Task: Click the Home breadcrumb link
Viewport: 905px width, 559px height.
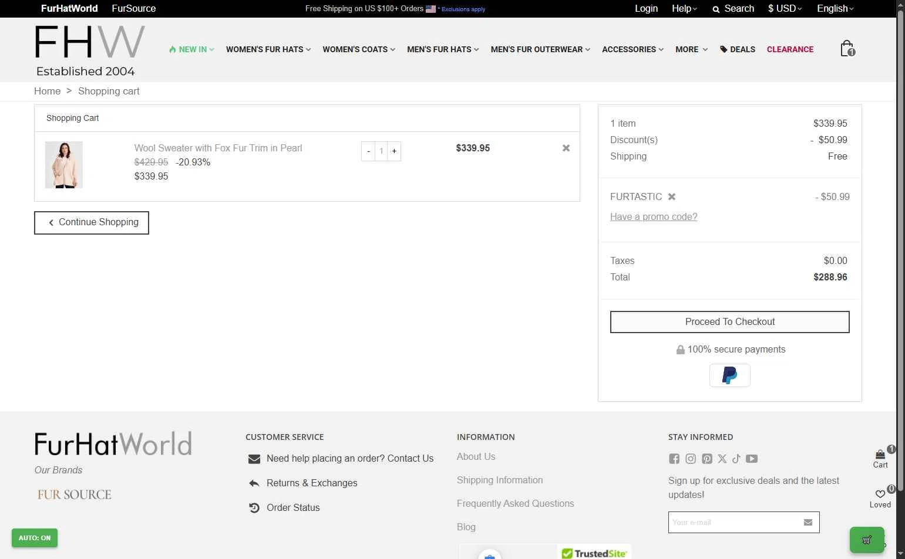Action: (47, 91)
